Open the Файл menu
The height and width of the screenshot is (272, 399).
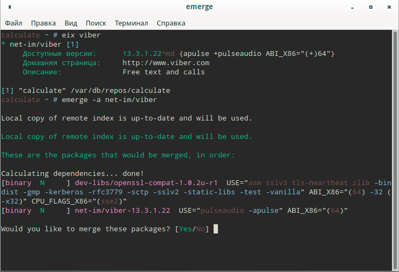14,23
